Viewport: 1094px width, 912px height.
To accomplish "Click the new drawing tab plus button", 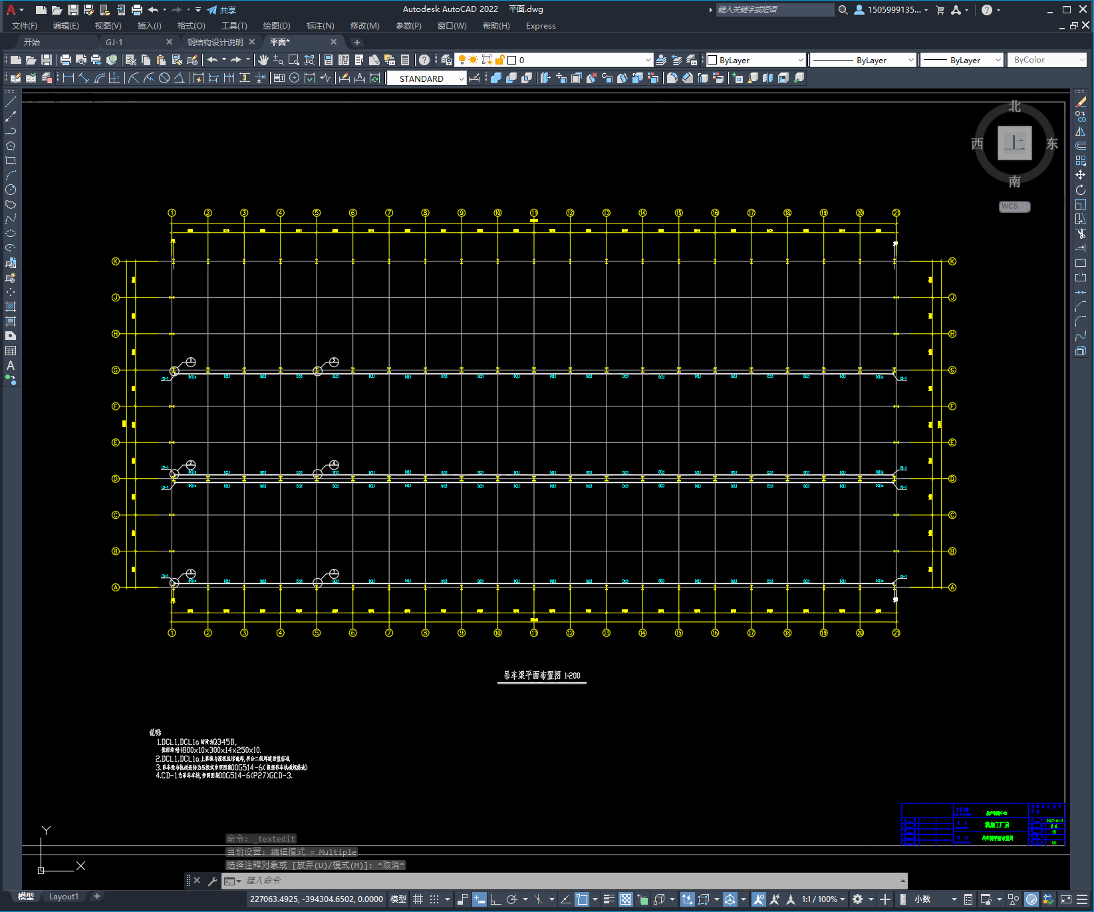I will (x=356, y=43).
